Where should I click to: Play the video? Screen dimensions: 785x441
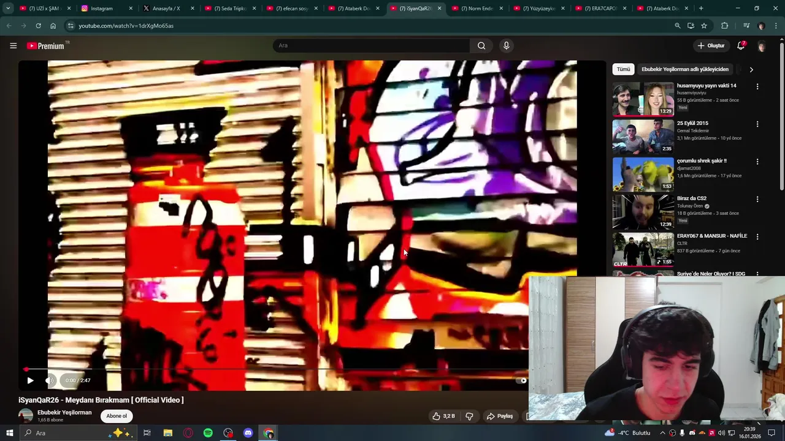(30, 380)
